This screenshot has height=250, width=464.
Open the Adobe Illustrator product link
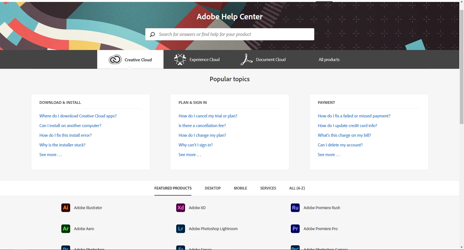(88, 208)
